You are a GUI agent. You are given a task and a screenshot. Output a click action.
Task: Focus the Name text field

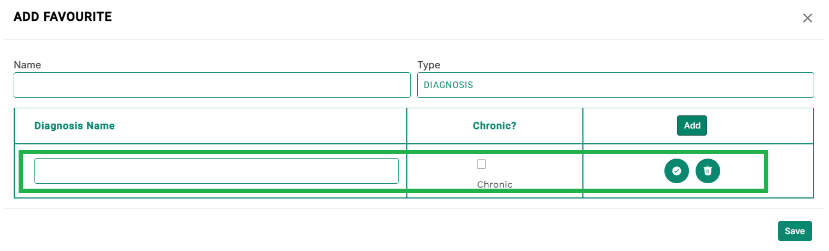point(212,85)
